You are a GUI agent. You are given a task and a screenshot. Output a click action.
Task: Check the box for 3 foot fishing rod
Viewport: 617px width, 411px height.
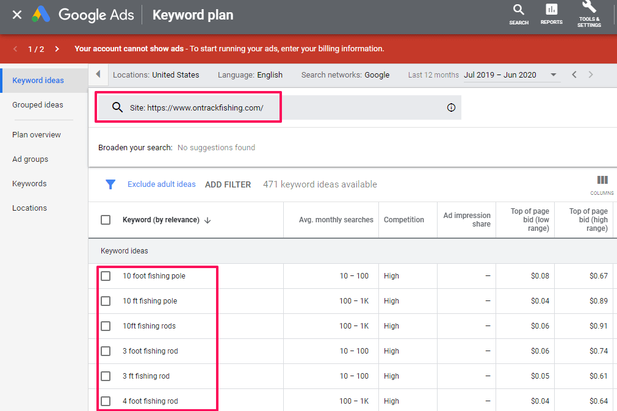pos(106,351)
